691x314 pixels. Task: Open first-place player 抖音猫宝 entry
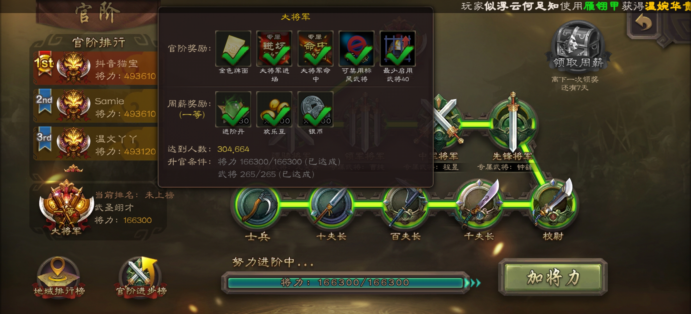tap(96, 69)
